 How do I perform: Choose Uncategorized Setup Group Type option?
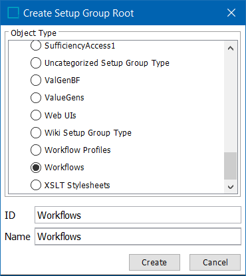36,63
